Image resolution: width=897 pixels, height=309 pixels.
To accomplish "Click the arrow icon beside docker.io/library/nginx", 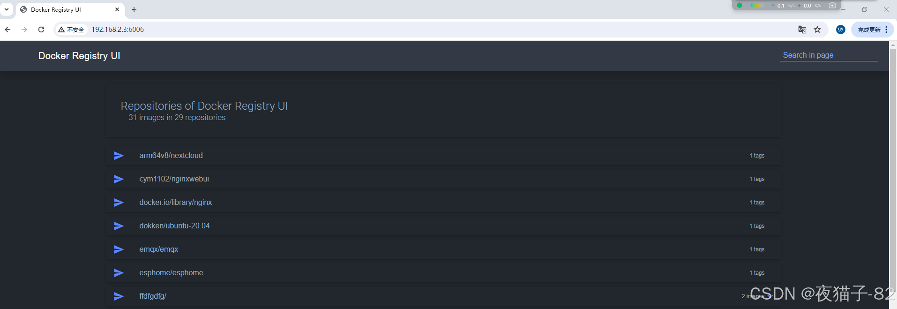I will click(119, 202).
